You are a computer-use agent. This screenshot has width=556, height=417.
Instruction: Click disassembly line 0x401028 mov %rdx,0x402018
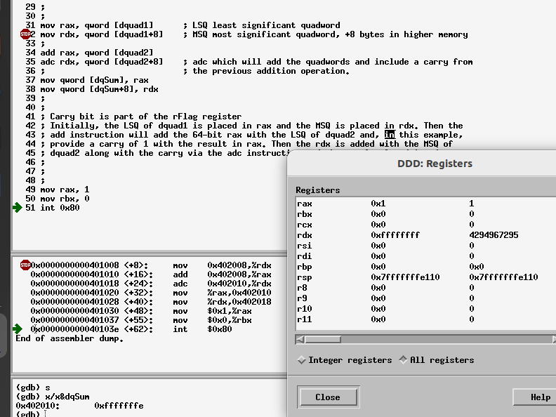pos(151,302)
